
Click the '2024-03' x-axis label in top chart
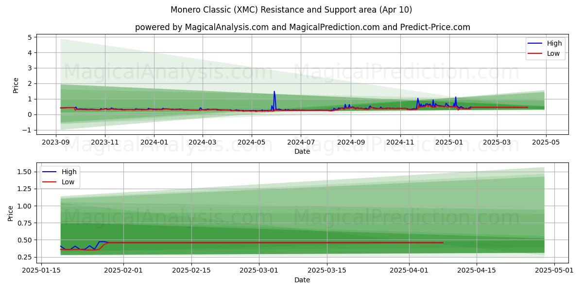coord(203,143)
